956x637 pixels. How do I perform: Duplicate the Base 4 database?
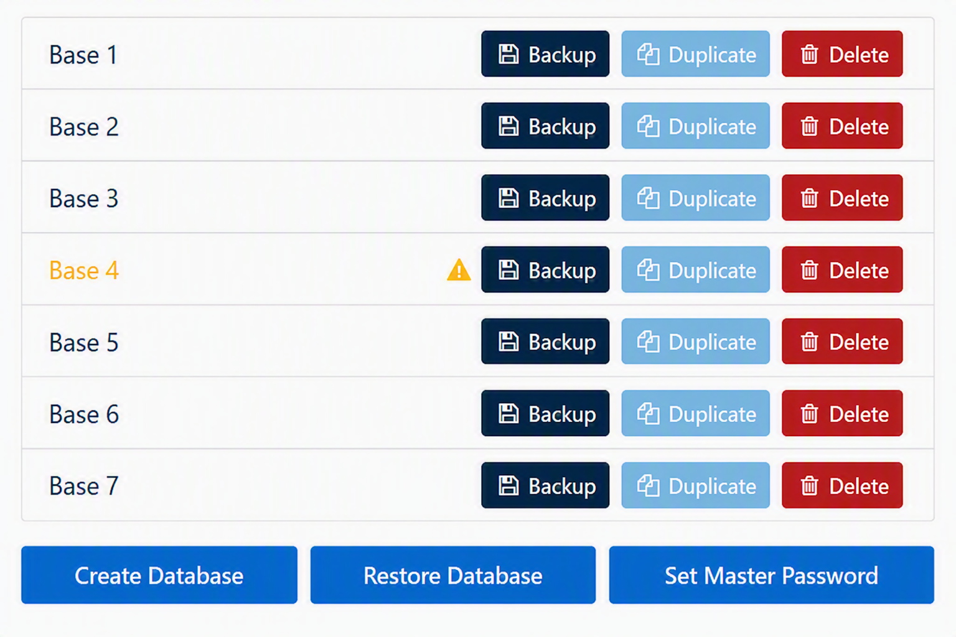click(x=695, y=269)
